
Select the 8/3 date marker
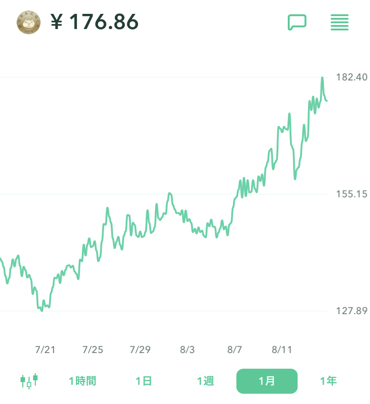tap(187, 349)
